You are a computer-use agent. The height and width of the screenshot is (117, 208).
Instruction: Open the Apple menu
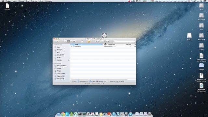3,1
